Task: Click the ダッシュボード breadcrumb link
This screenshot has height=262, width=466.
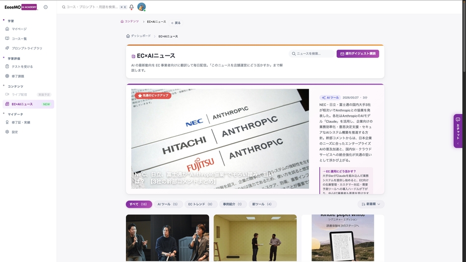Action: pos(138,36)
